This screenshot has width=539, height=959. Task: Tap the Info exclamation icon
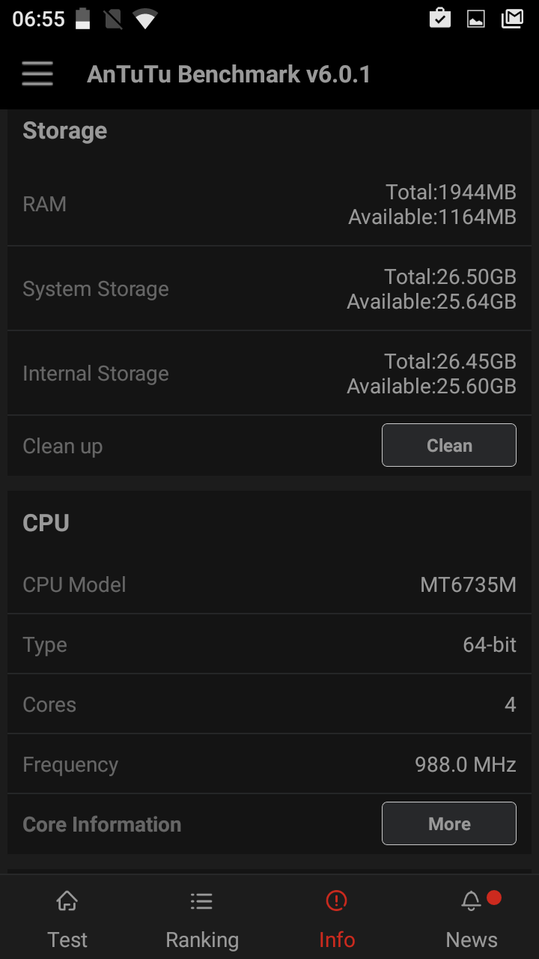pos(337,901)
